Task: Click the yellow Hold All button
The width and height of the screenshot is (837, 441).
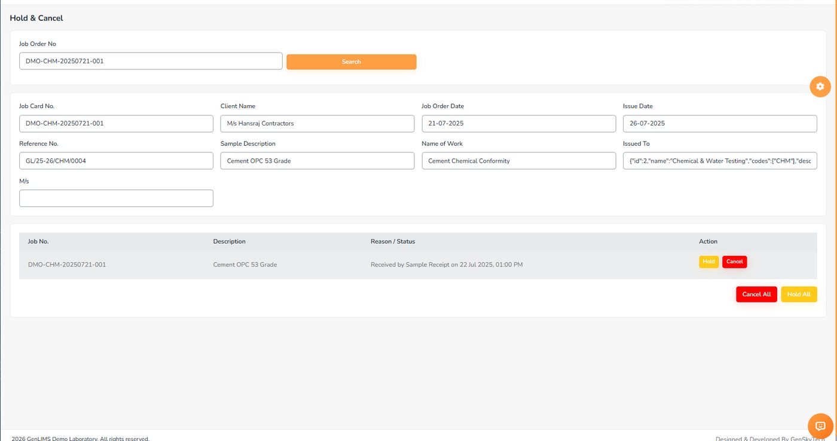Action: [799, 294]
